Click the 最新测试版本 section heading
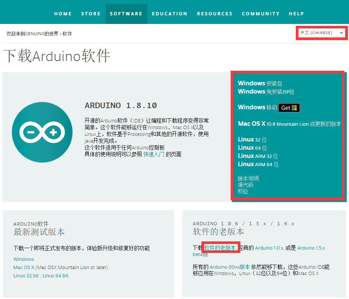Image resolution: width=349 pixels, height=299 pixels. pyautogui.click(x=39, y=232)
